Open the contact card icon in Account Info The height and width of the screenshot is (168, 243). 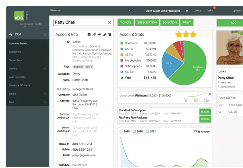point(89,35)
